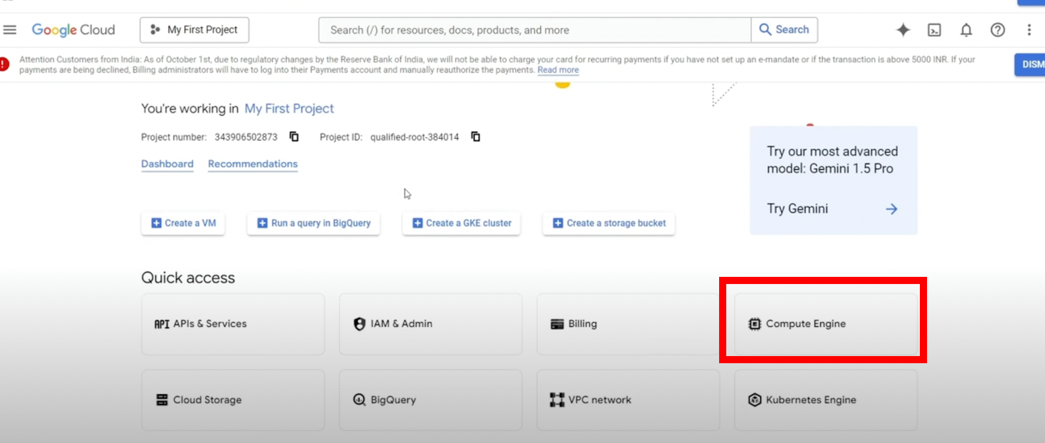Click Run a query in BigQuery
The image size is (1045, 443).
(314, 223)
